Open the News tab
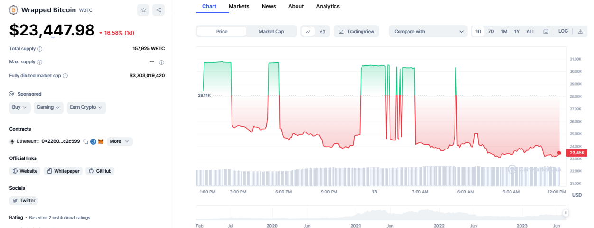Image resolution: width=594 pixels, height=228 pixels. coord(269,6)
